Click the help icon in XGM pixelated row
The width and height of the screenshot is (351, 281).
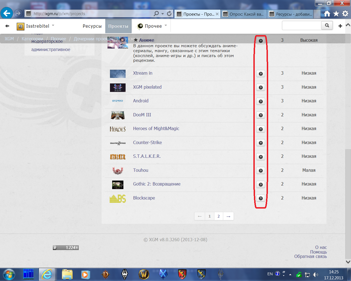tap(261, 88)
